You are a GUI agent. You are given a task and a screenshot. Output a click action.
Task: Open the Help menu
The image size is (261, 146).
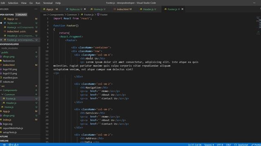(58, 3)
